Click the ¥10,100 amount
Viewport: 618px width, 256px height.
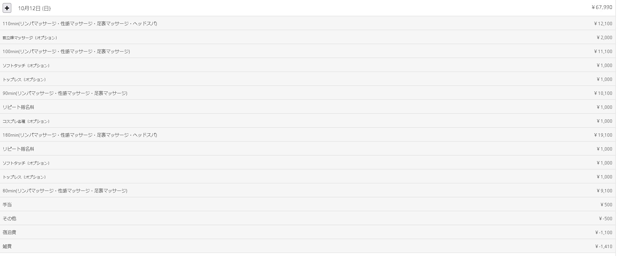(603, 93)
